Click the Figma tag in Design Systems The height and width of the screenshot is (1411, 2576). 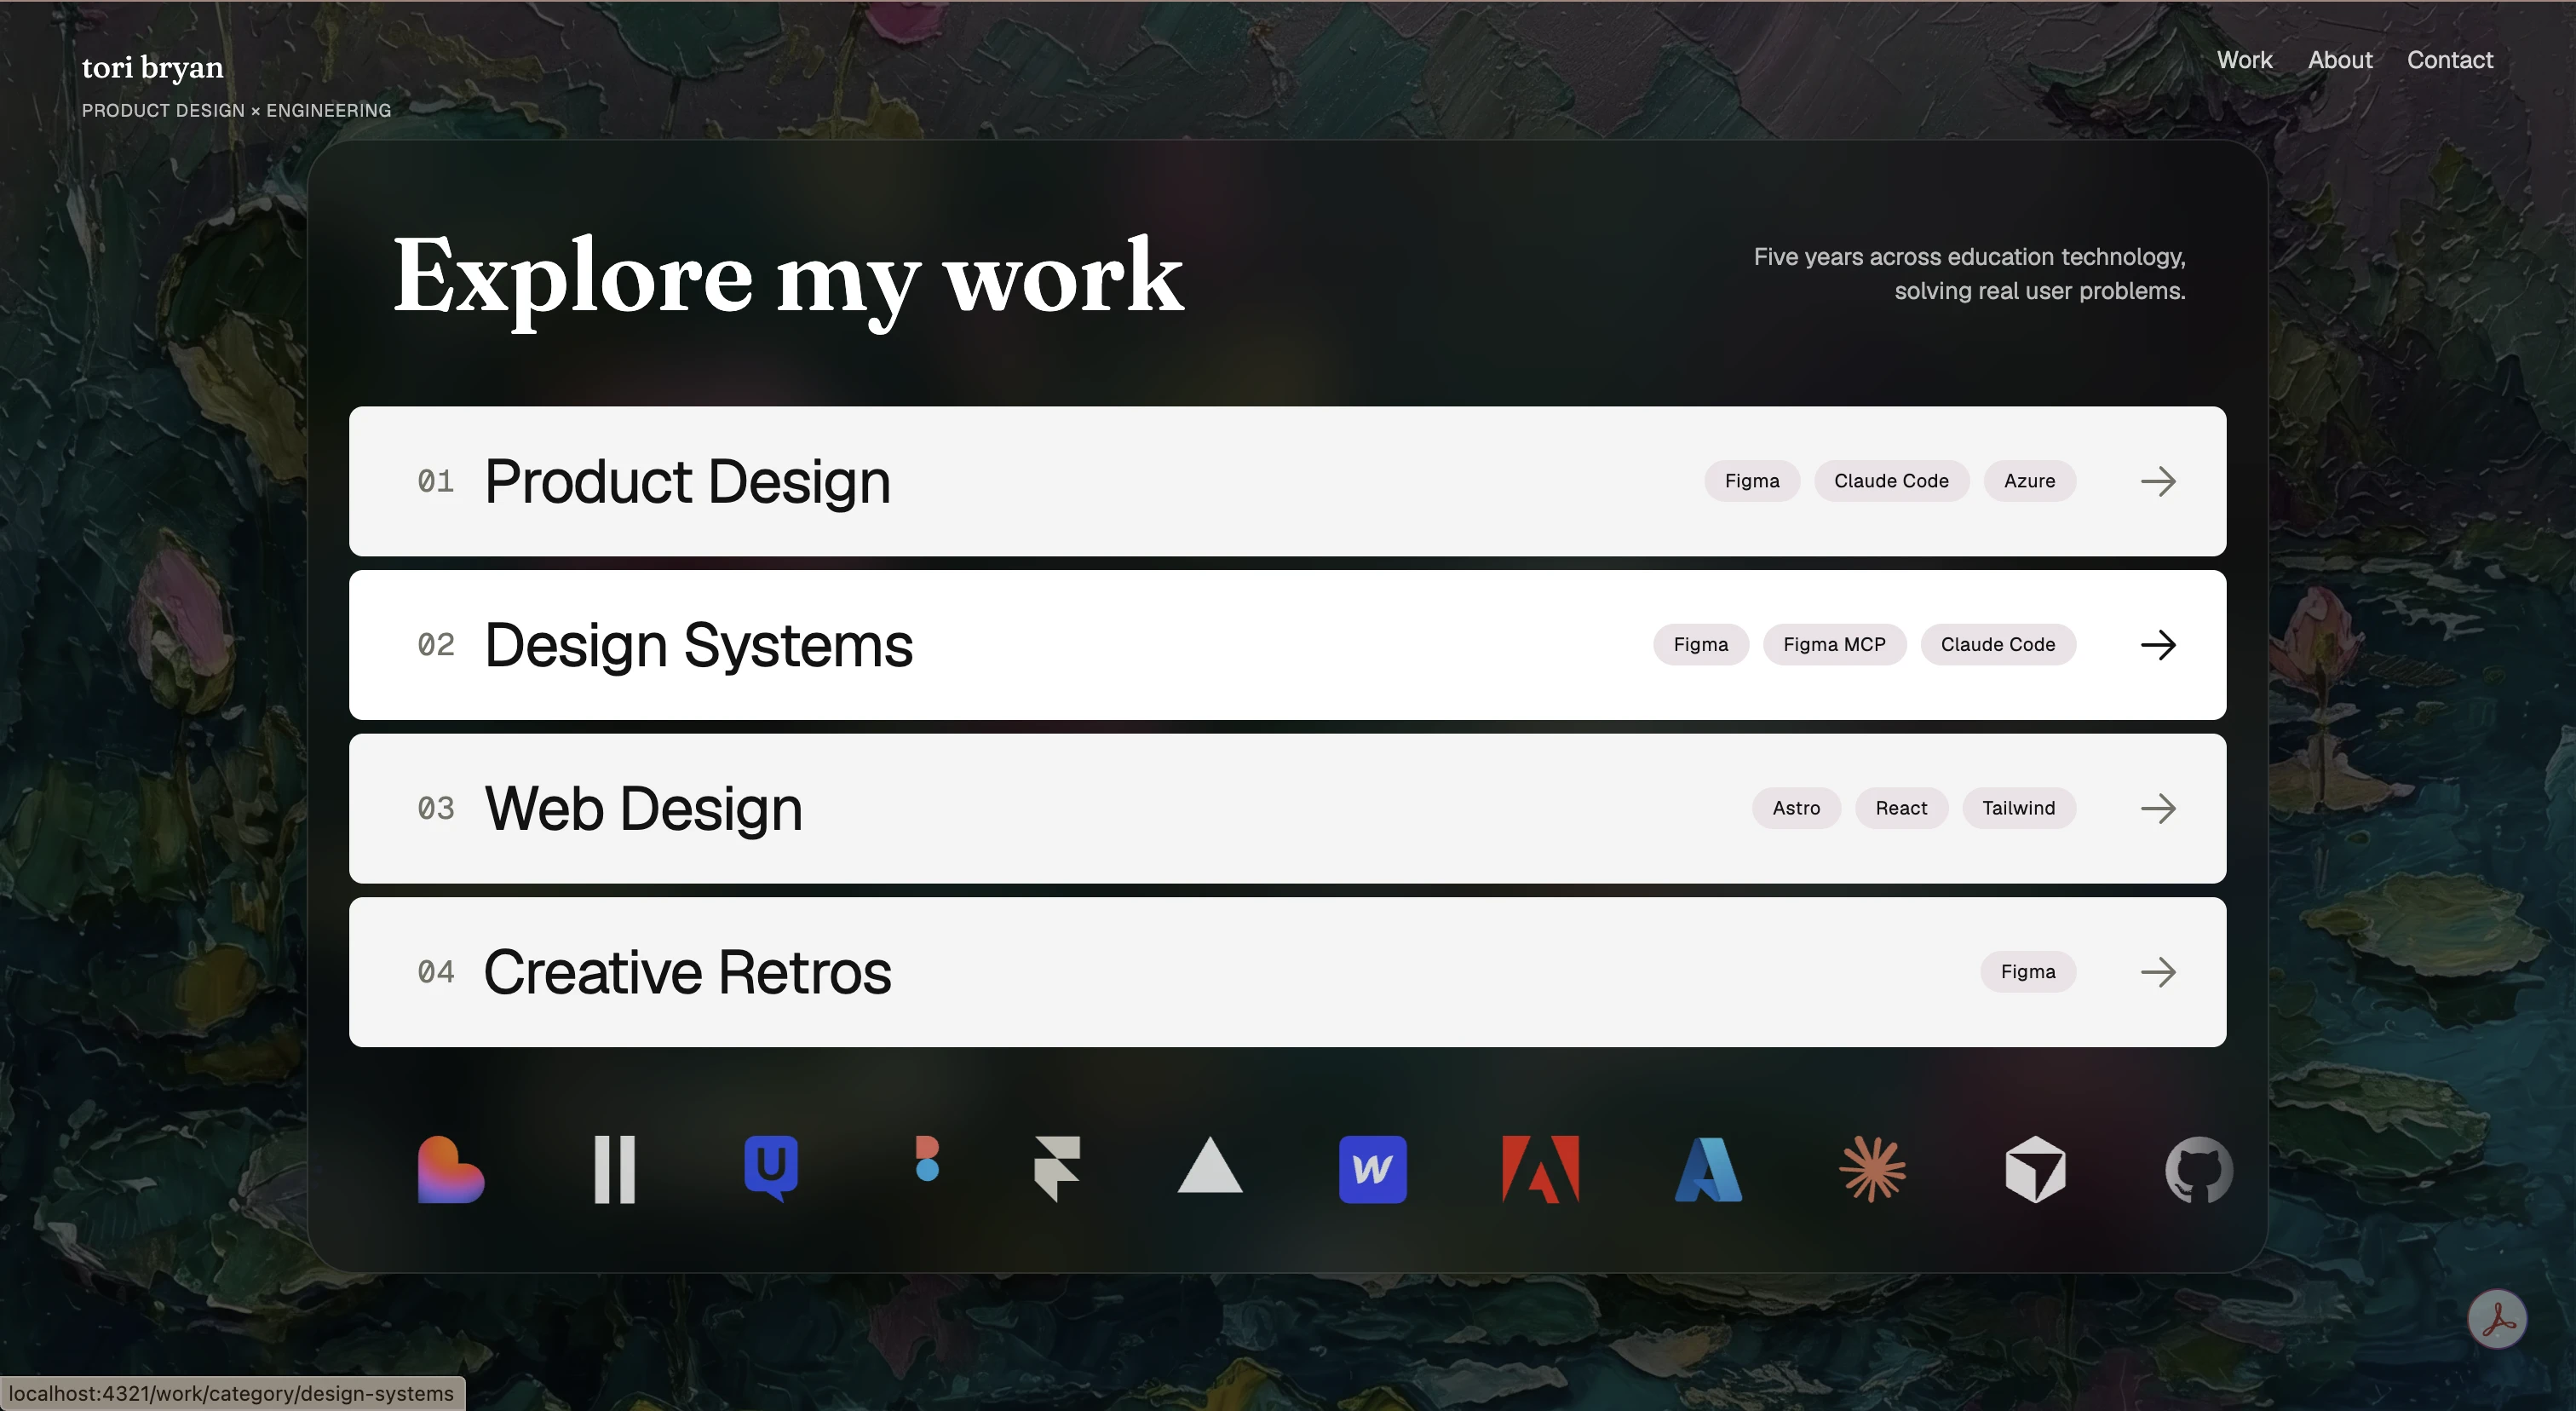(x=1701, y=645)
